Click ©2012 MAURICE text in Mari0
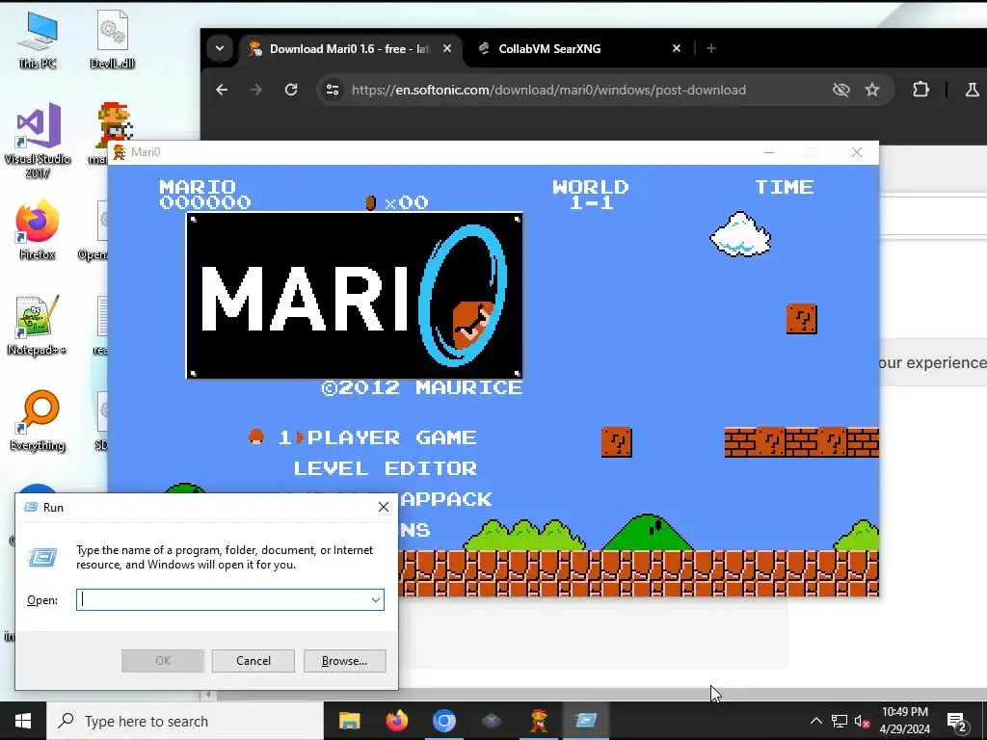 (x=422, y=387)
